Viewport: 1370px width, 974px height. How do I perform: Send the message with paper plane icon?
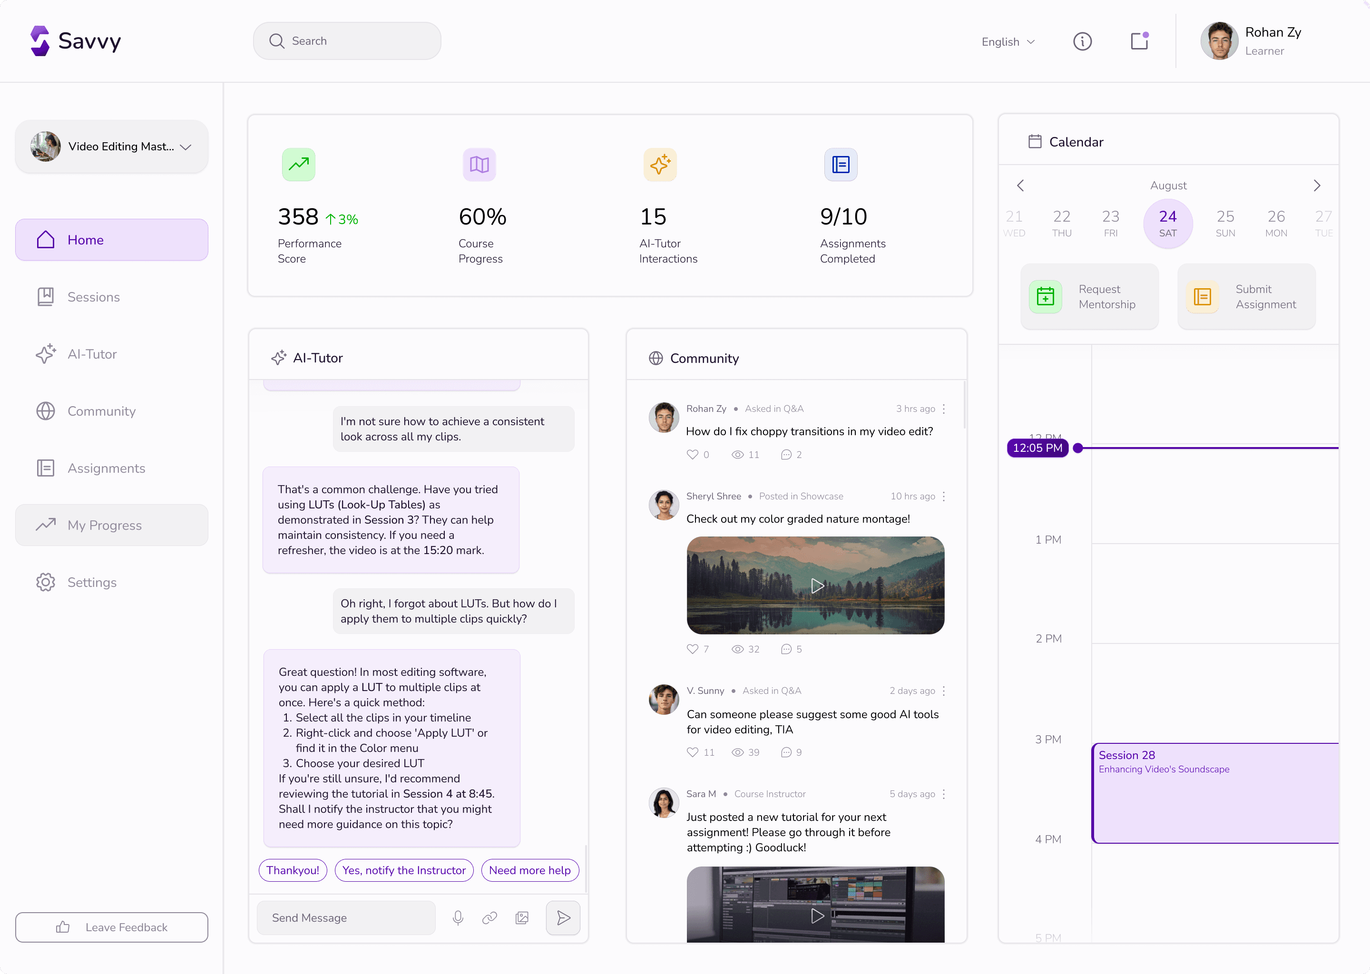click(x=563, y=917)
